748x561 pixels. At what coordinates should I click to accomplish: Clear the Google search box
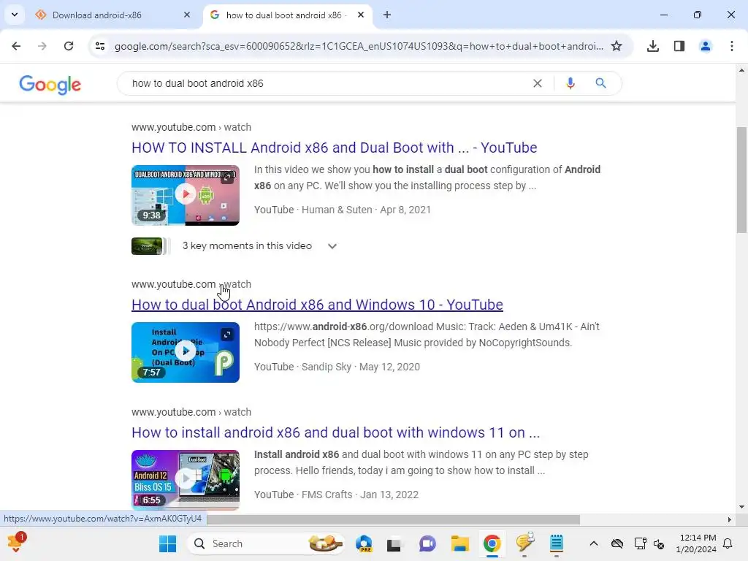pos(538,83)
